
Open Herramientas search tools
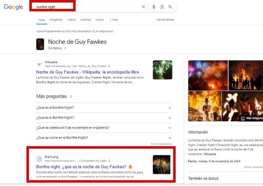point(165,20)
